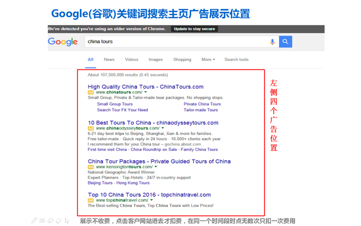Viewport: 361px width, 226px height.
Task: Open China Roundtrip on Sale sitelink
Action: 154,150
